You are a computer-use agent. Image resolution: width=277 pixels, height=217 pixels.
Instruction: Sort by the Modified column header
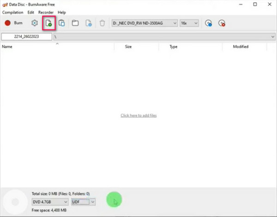244,47
